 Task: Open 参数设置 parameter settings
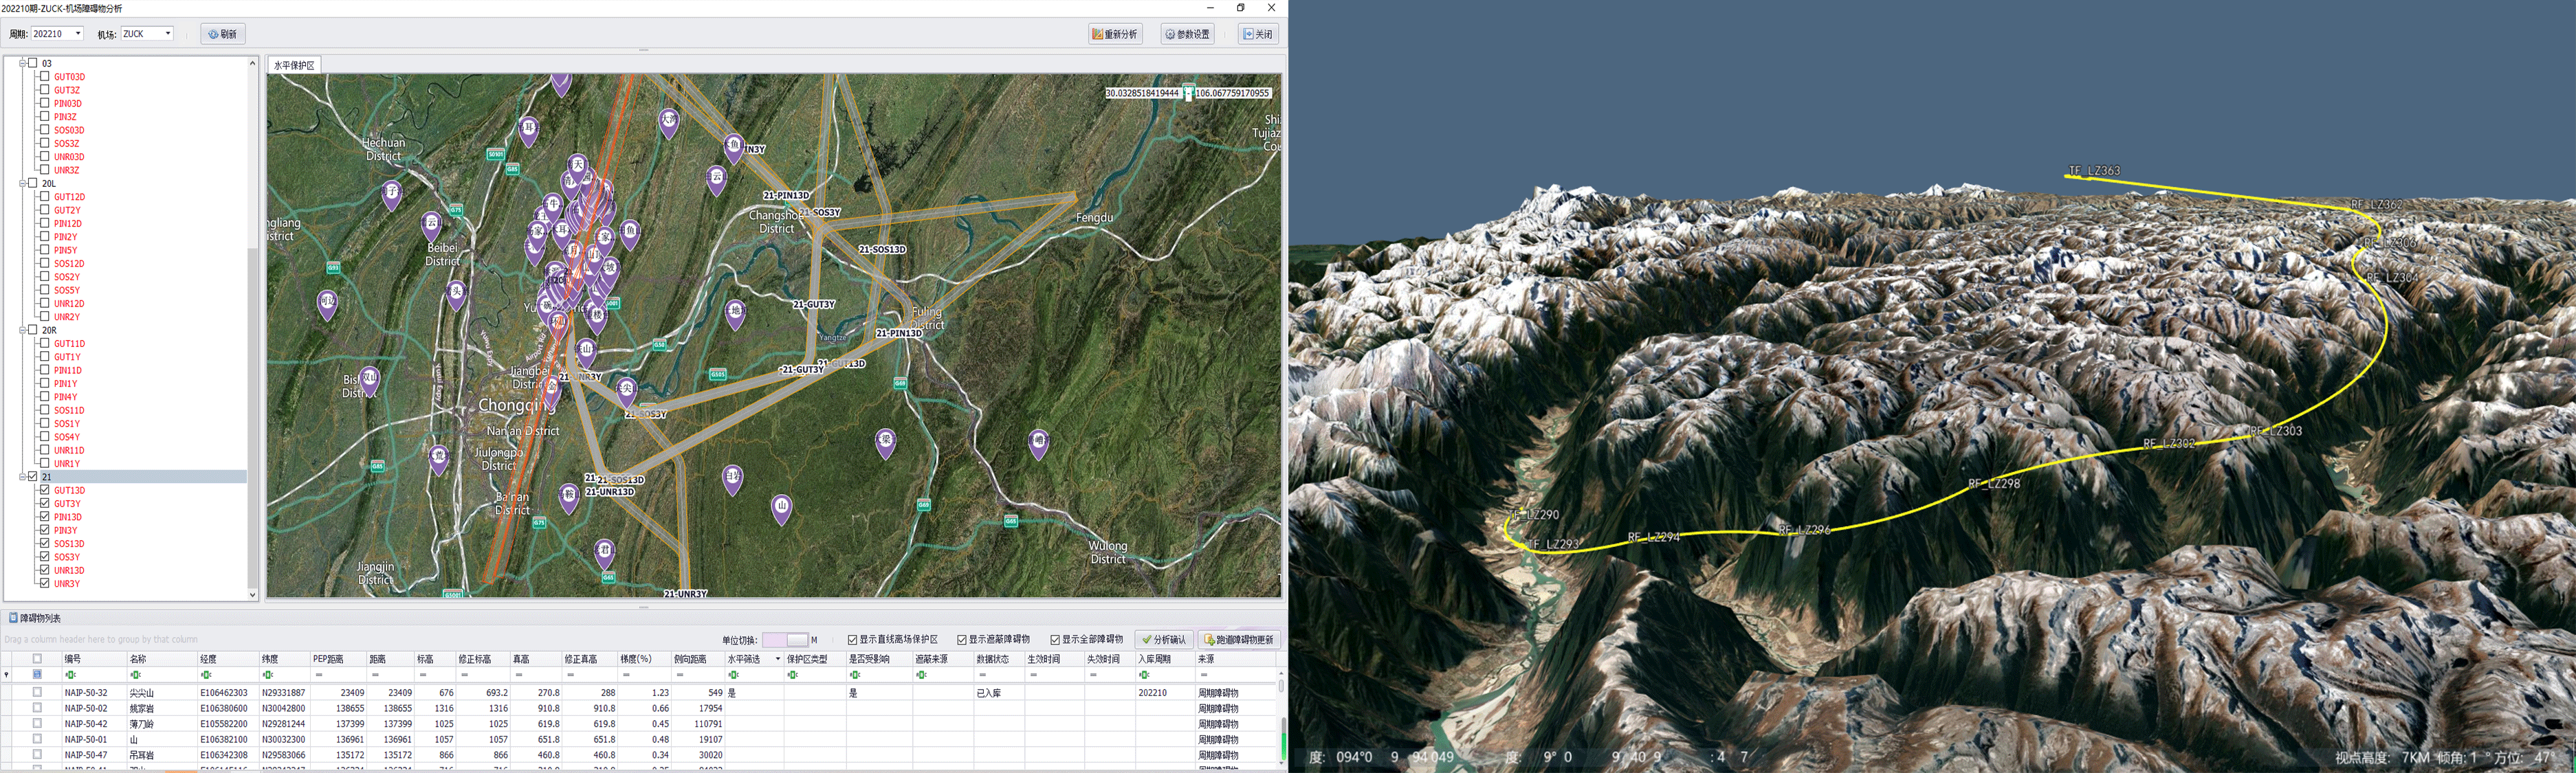(x=1187, y=34)
